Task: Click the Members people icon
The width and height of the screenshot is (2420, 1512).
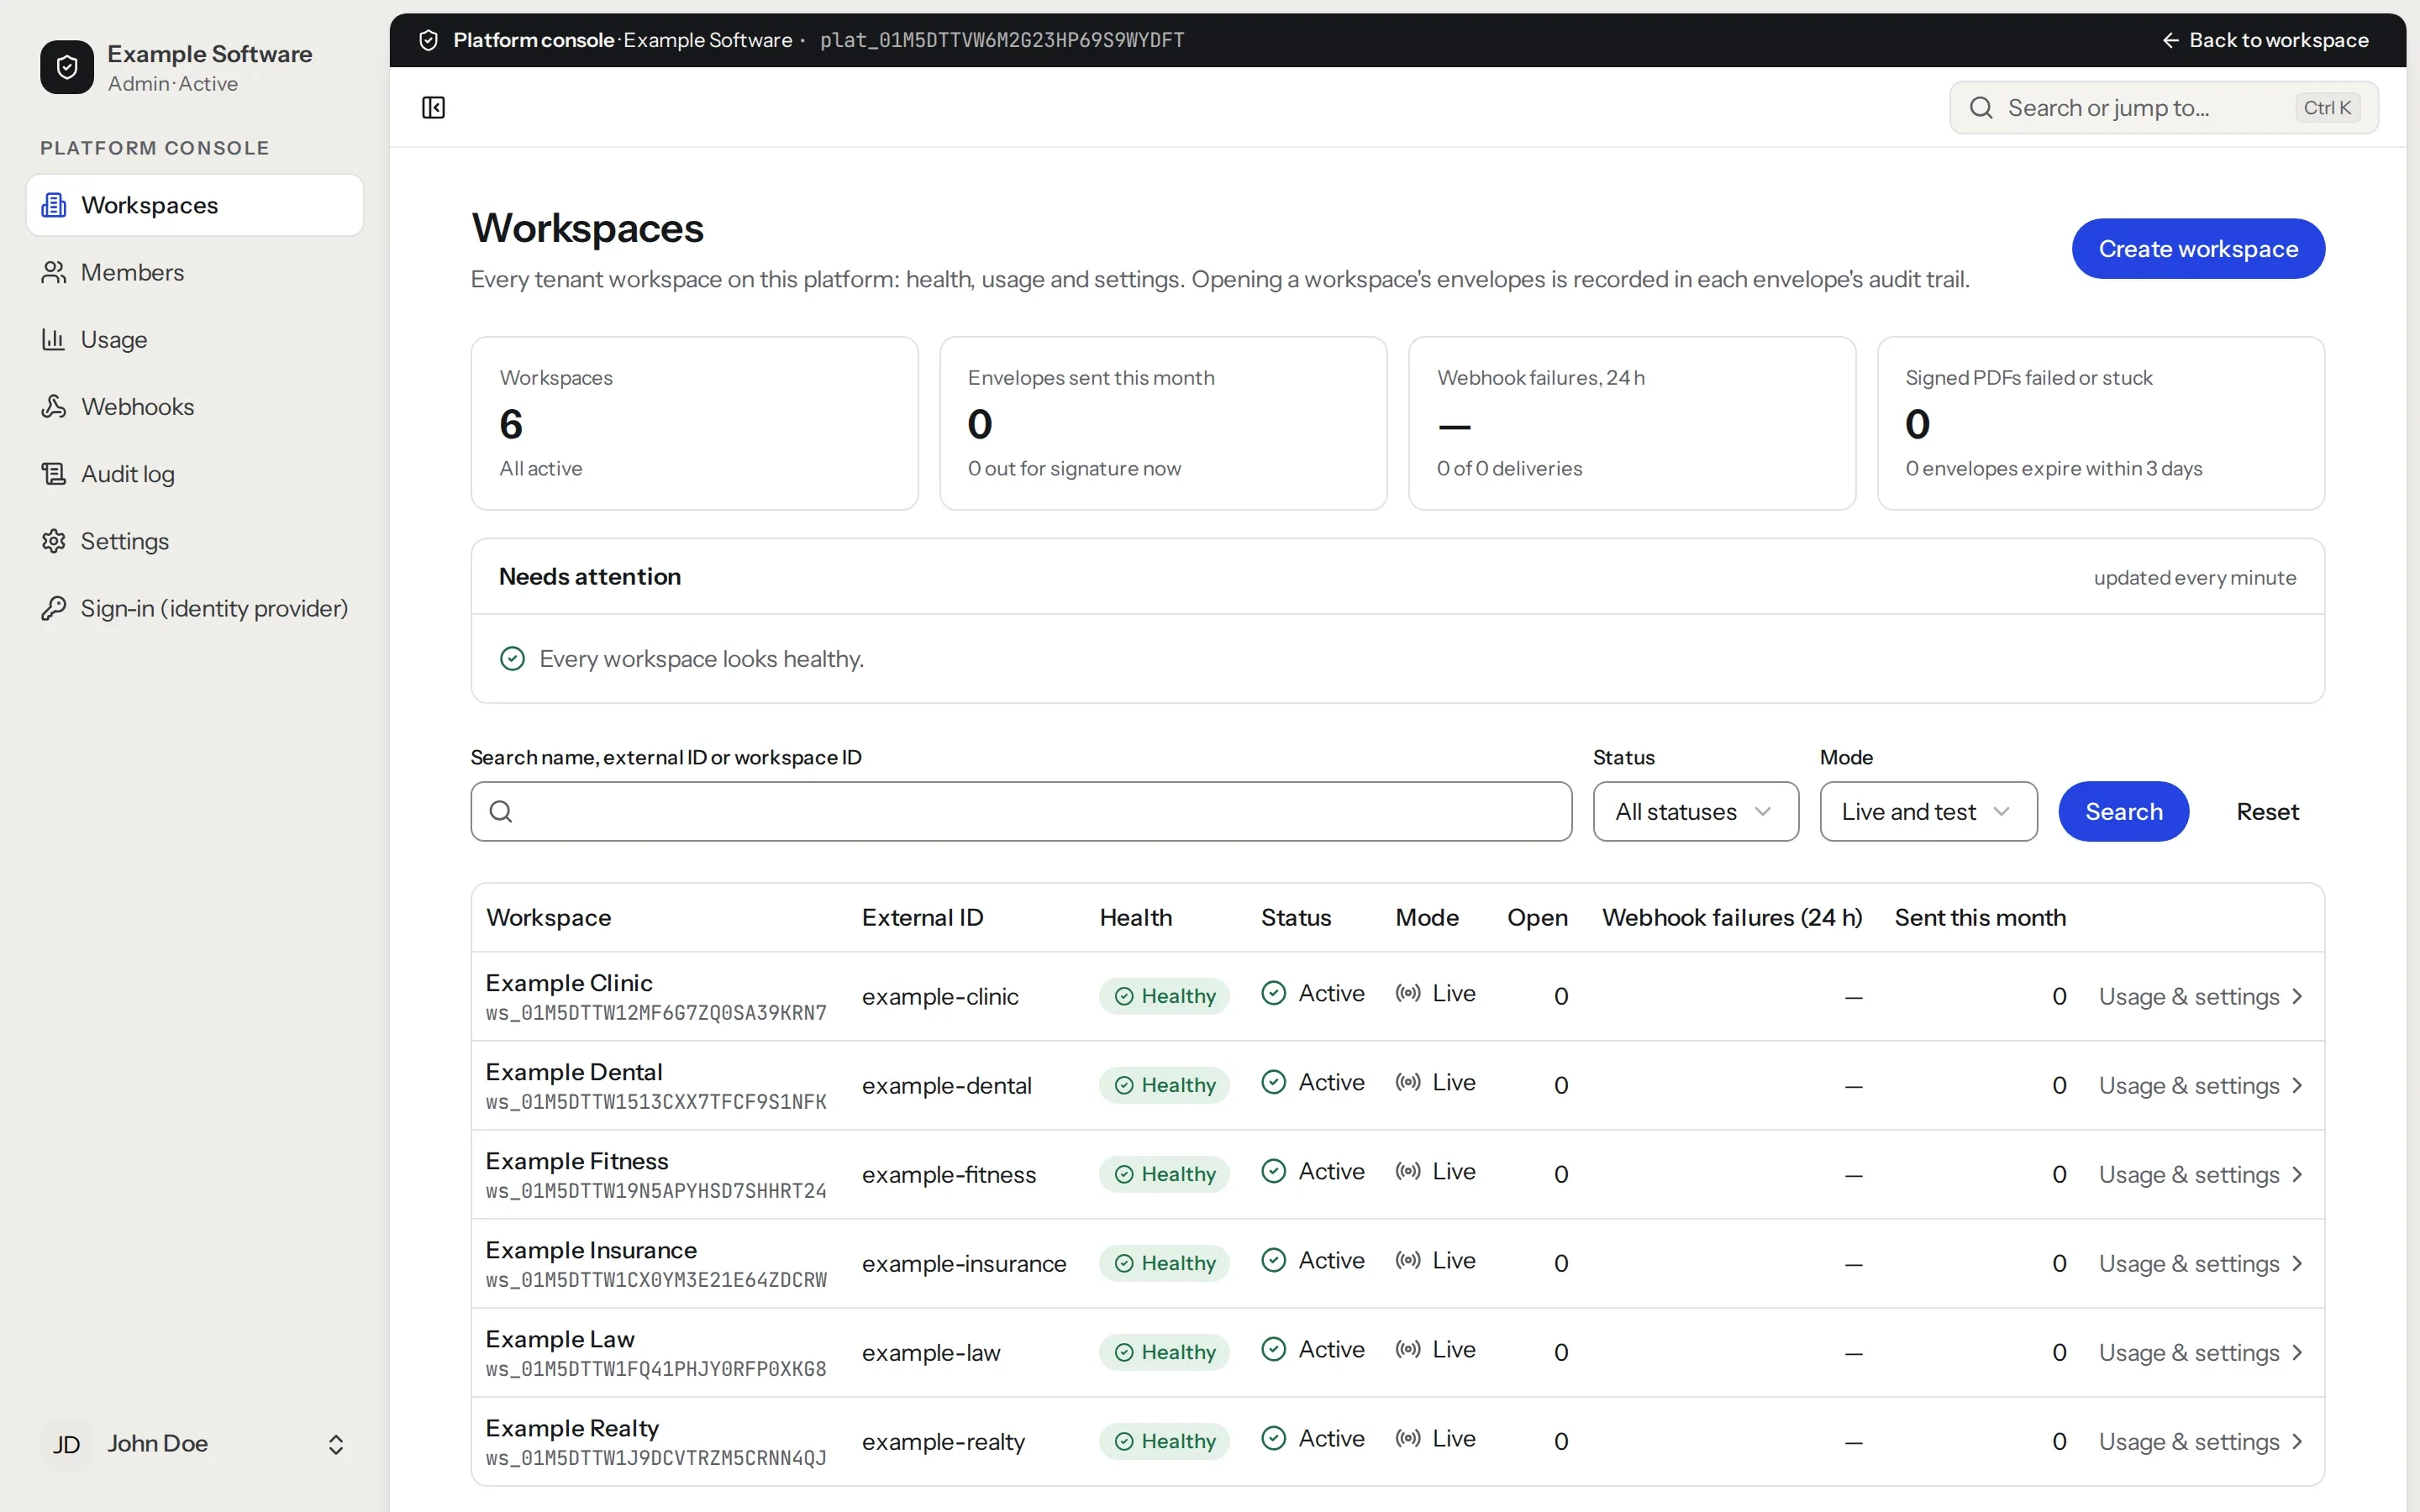Action: 54,272
